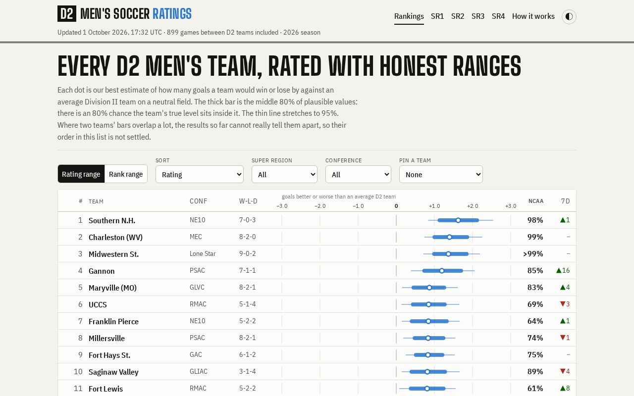This screenshot has width=634, height=396.
Task: Go to the SR1 page
Action: [437, 16]
